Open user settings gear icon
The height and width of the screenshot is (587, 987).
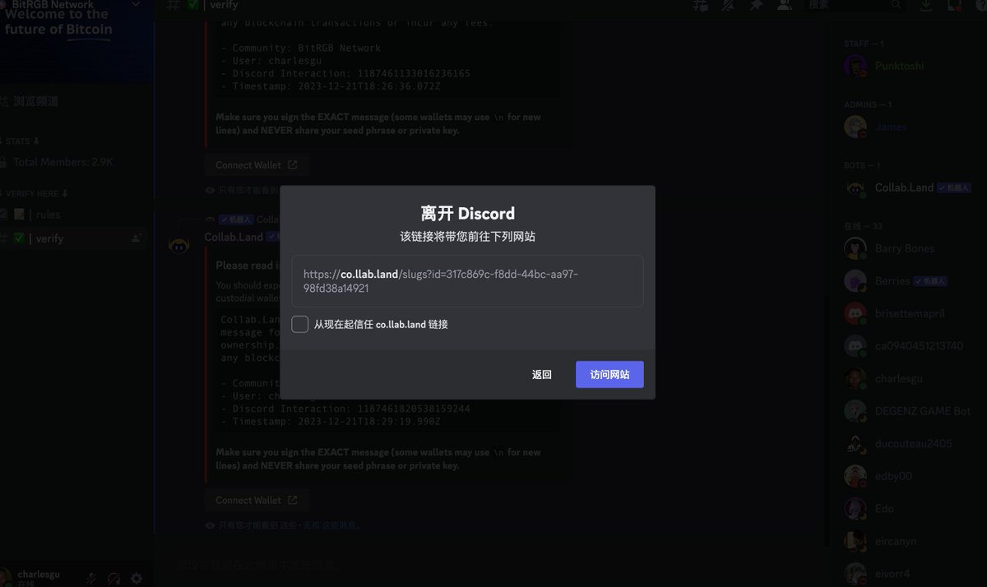(137, 579)
